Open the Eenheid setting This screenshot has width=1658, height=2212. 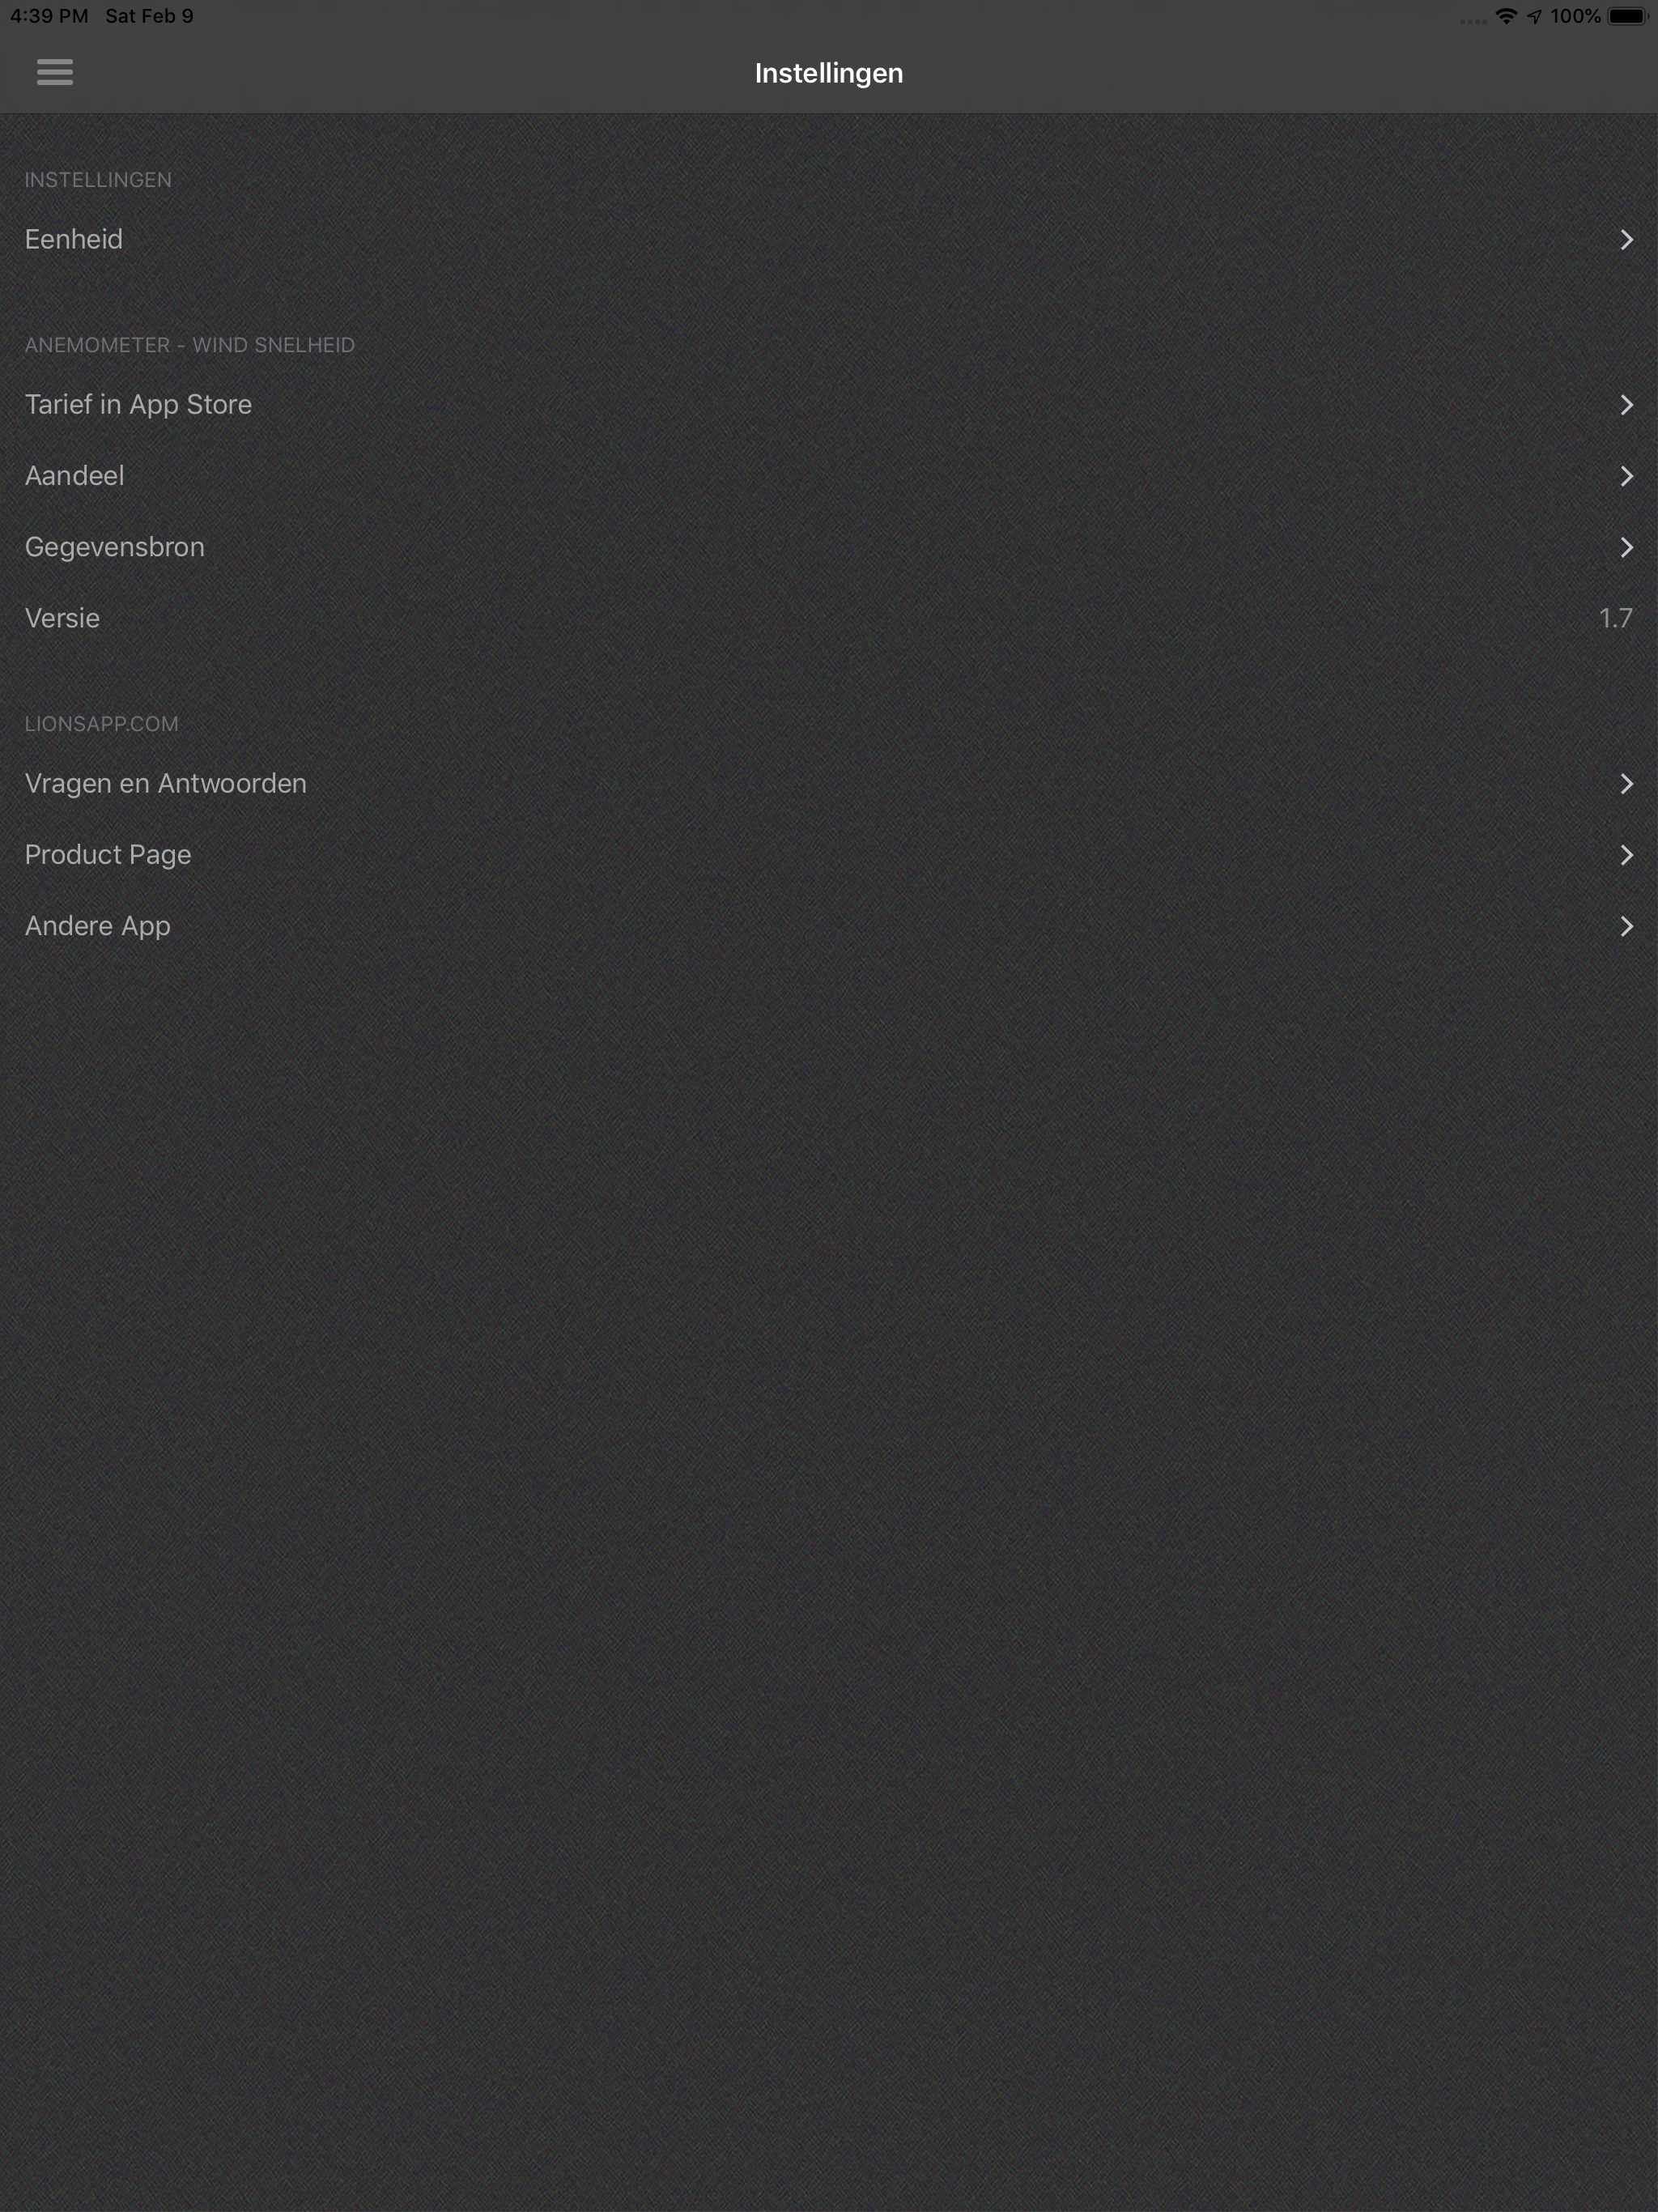pyautogui.click(x=829, y=240)
